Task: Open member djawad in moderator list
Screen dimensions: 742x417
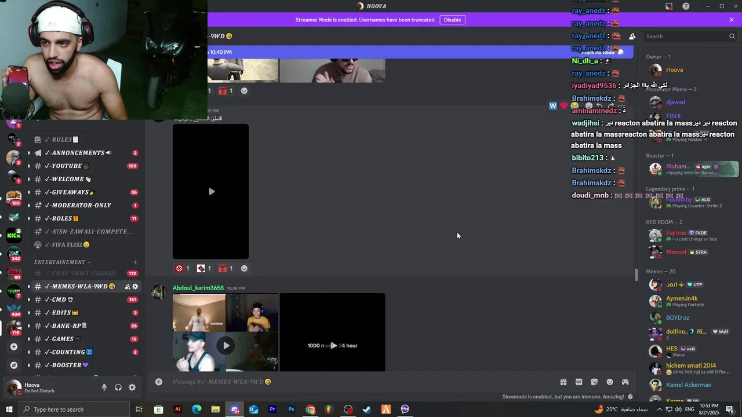Action: (x=675, y=102)
